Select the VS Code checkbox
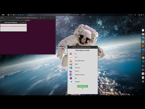The image size is (145, 109). (74, 68)
